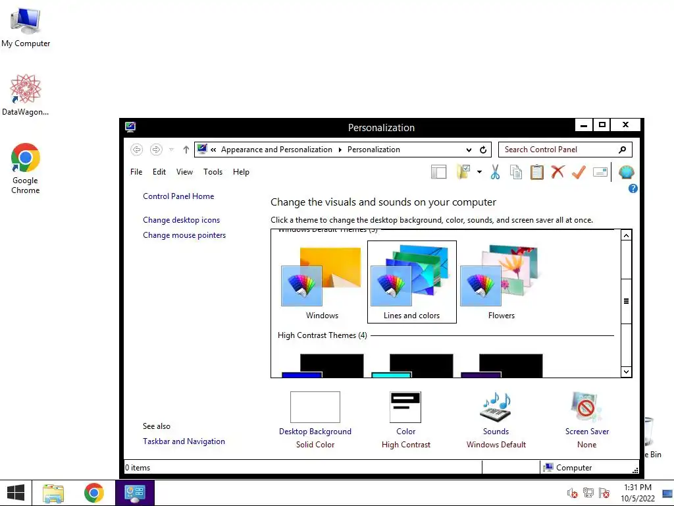674x506 pixels.
Task: Click the Personalization title bar icon
Action: tap(130, 127)
